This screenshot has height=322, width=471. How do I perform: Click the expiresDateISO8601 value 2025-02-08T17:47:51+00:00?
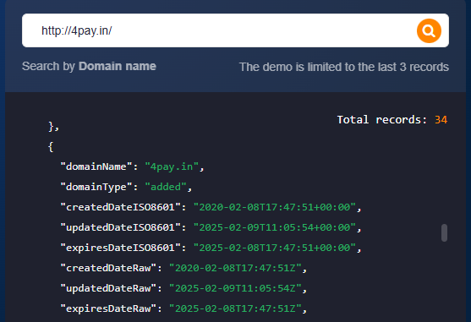[x=275, y=248]
